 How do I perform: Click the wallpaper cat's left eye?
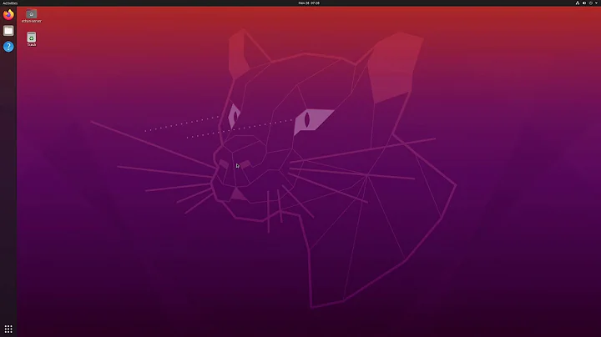[x=235, y=115]
